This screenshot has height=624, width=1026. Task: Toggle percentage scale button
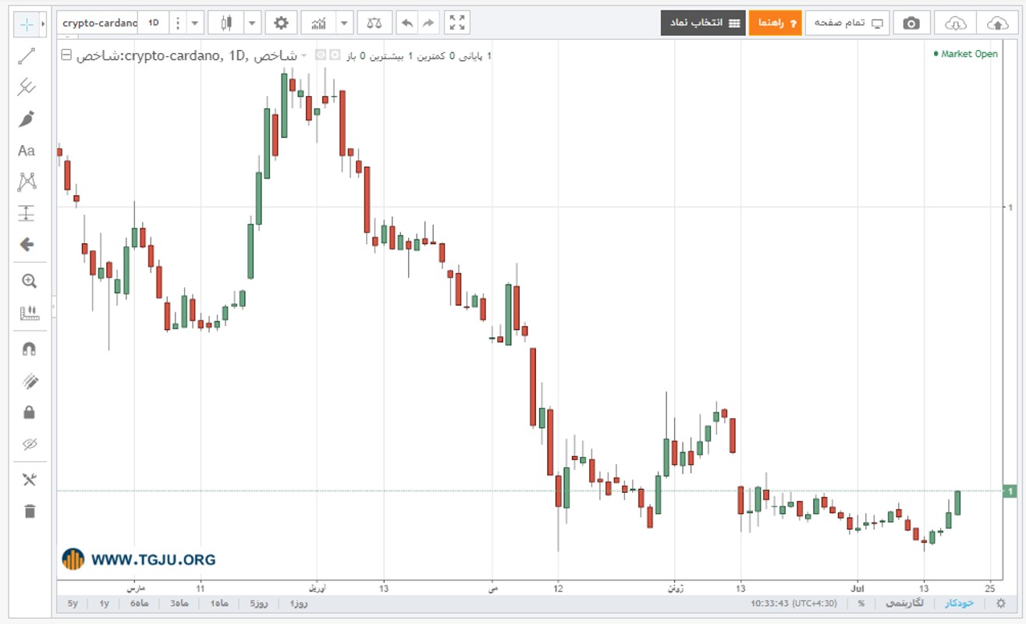[x=861, y=603]
